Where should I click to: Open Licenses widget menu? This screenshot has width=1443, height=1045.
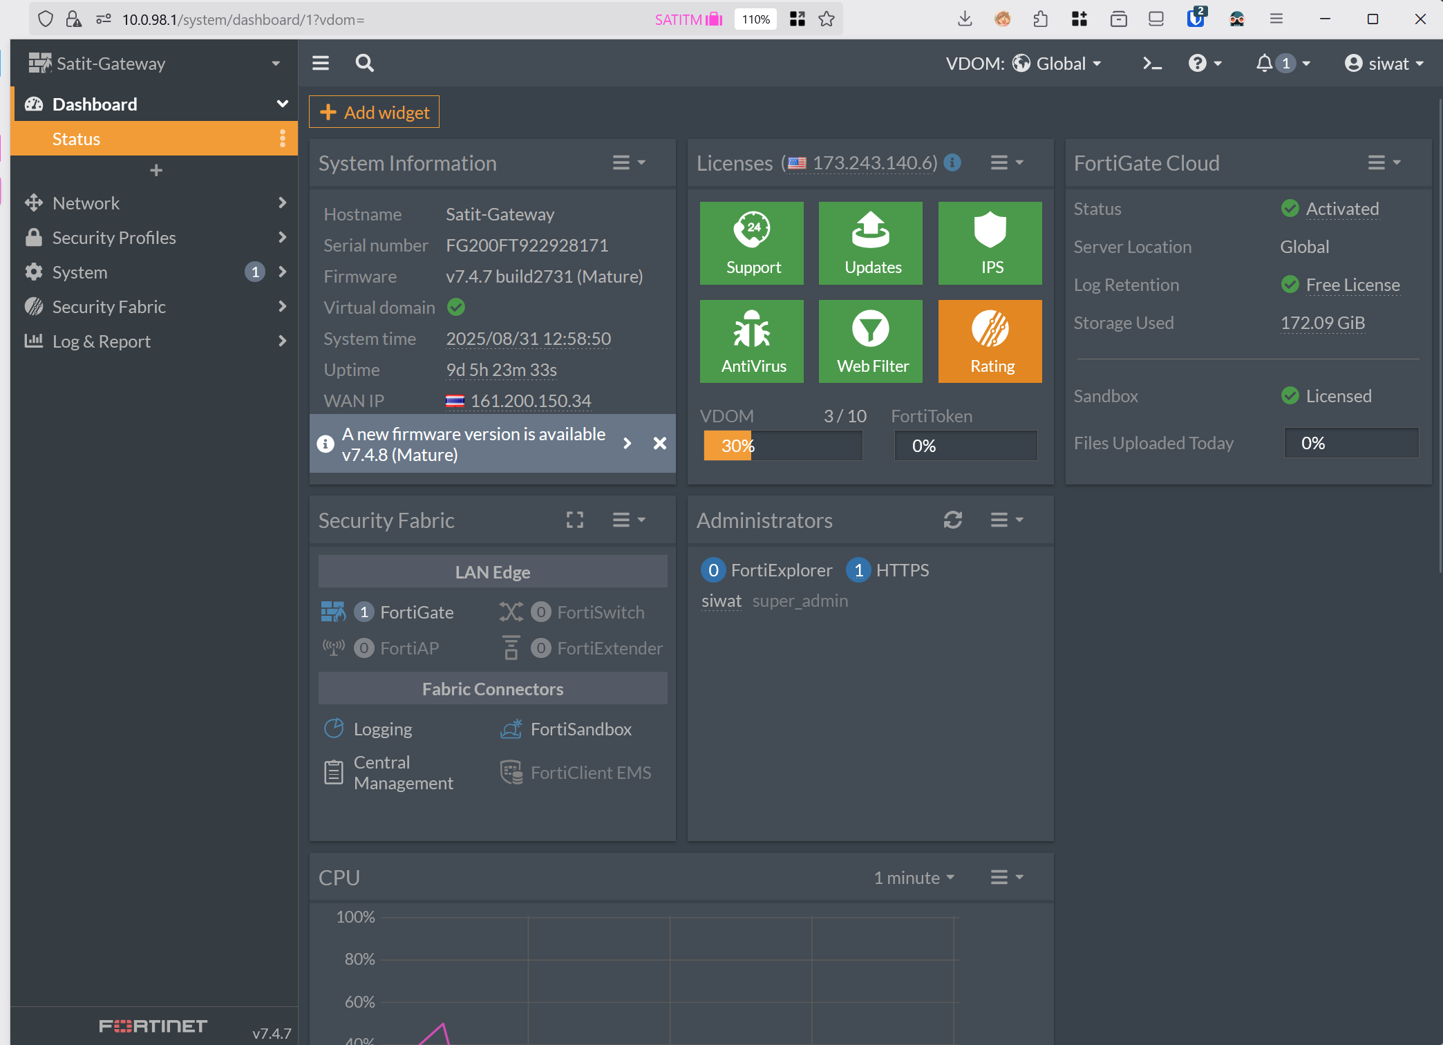click(x=1007, y=163)
